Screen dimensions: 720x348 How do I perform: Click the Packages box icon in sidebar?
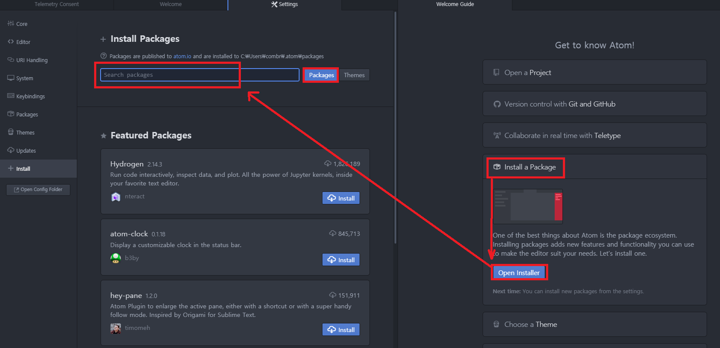pyautogui.click(x=11, y=114)
